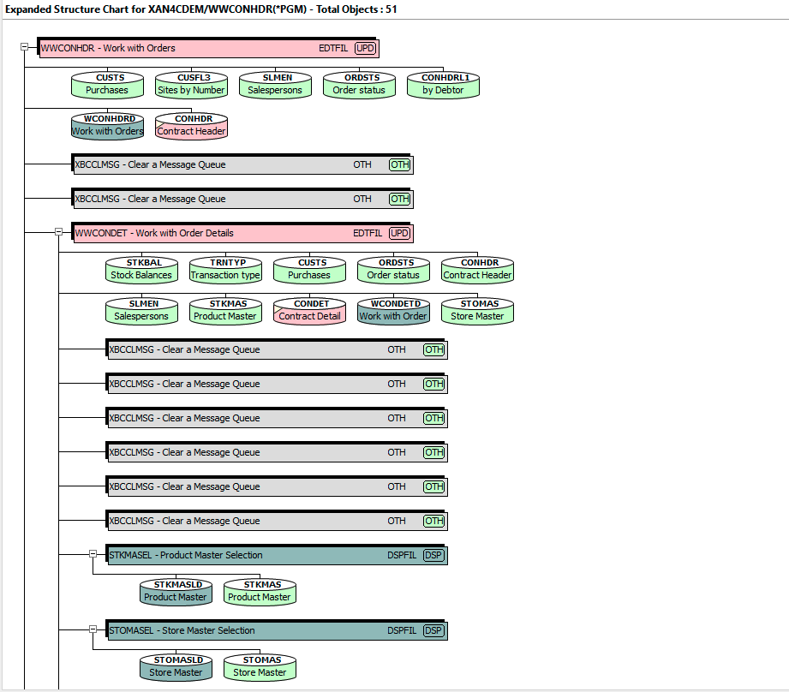The image size is (789, 692).
Task: Click the OTH badge on the first XBCCLMSG node
Action: 399,164
